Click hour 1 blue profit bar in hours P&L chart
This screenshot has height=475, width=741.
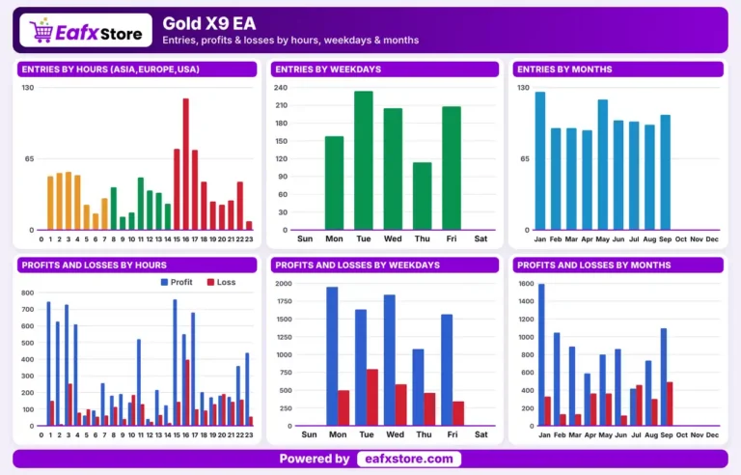pos(48,364)
